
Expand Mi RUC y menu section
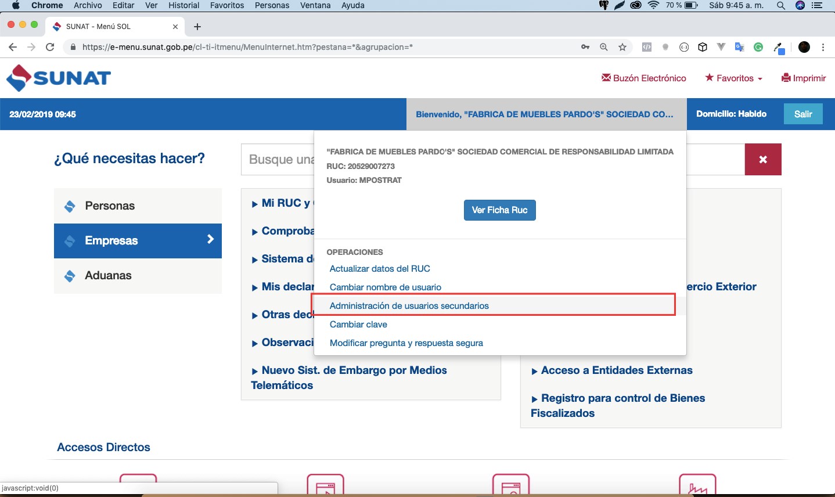282,203
